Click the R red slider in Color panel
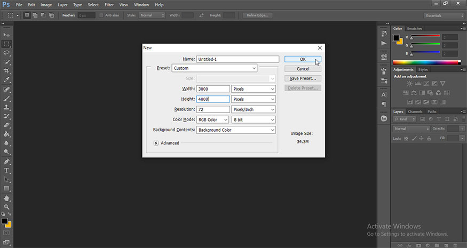This screenshot has width=467, height=248. point(425,36)
